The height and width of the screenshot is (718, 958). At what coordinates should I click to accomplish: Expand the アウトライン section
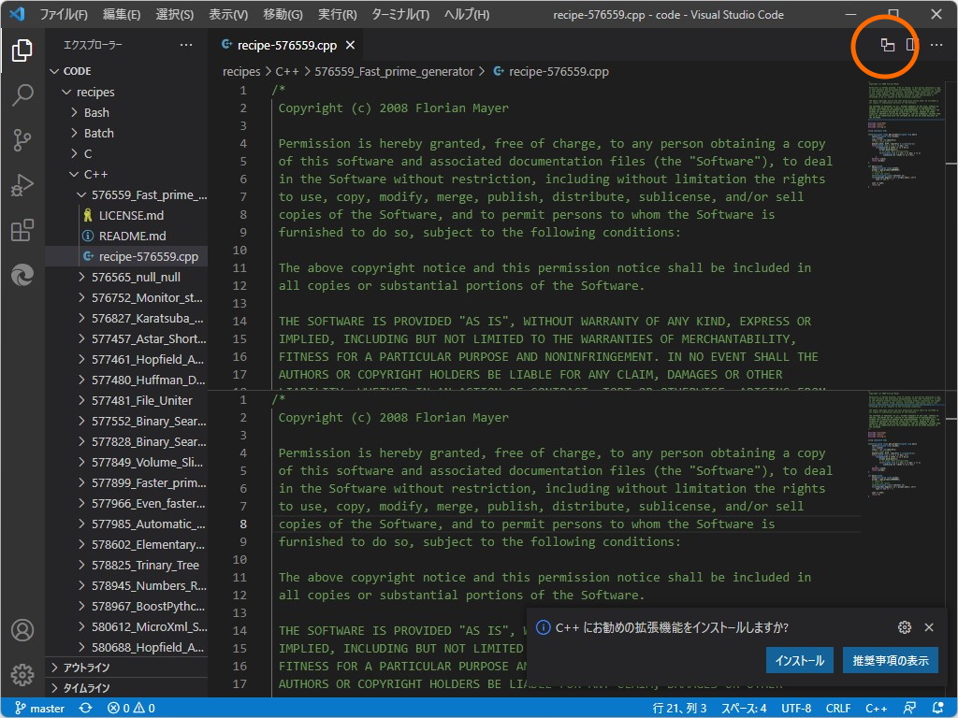[x=86, y=668]
